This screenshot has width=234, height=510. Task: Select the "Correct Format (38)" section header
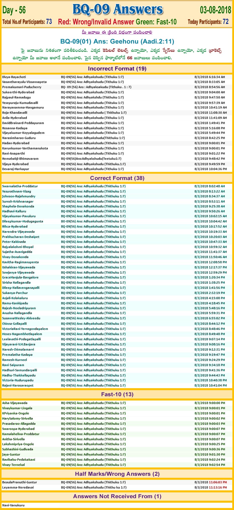(x=117, y=178)
